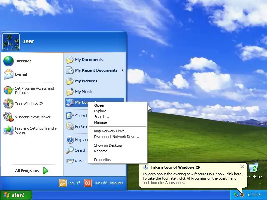Click the Run... label text
The image size is (267, 200).
(x=80, y=161)
